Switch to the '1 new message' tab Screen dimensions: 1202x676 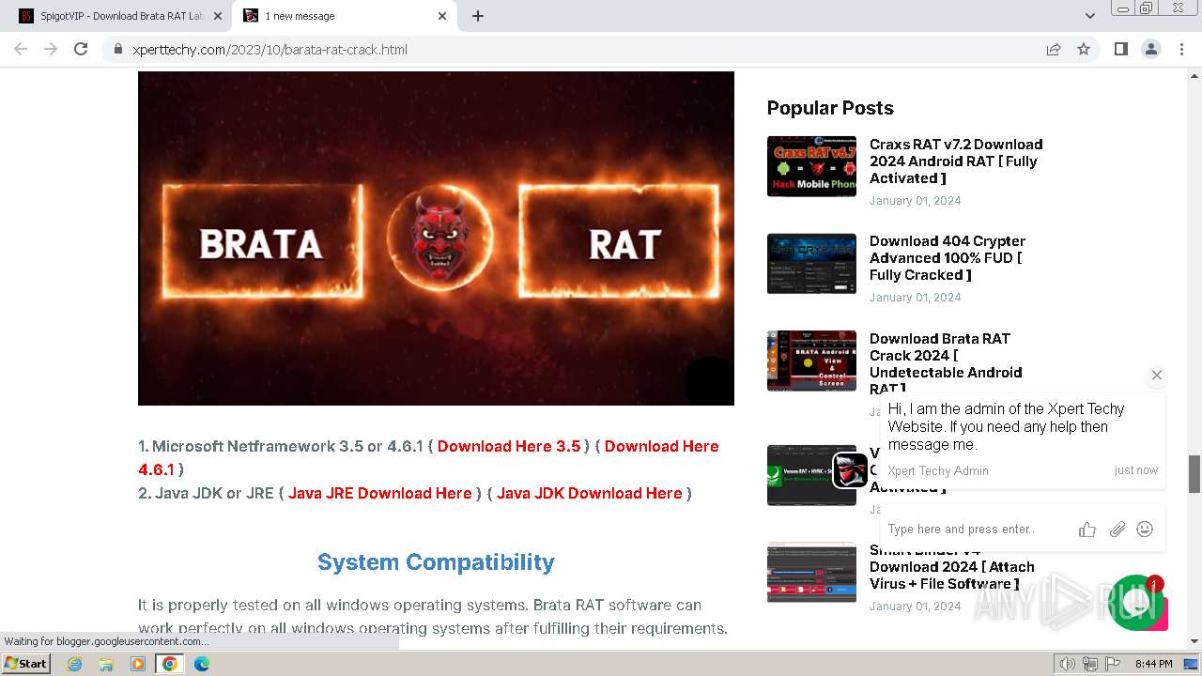click(346, 16)
